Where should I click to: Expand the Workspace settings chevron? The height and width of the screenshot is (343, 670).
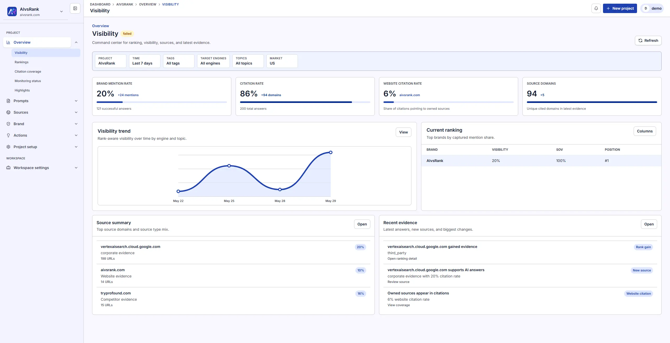click(x=76, y=168)
